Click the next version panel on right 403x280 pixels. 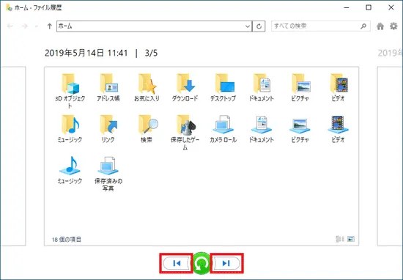pyautogui.click(x=390, y=156)
